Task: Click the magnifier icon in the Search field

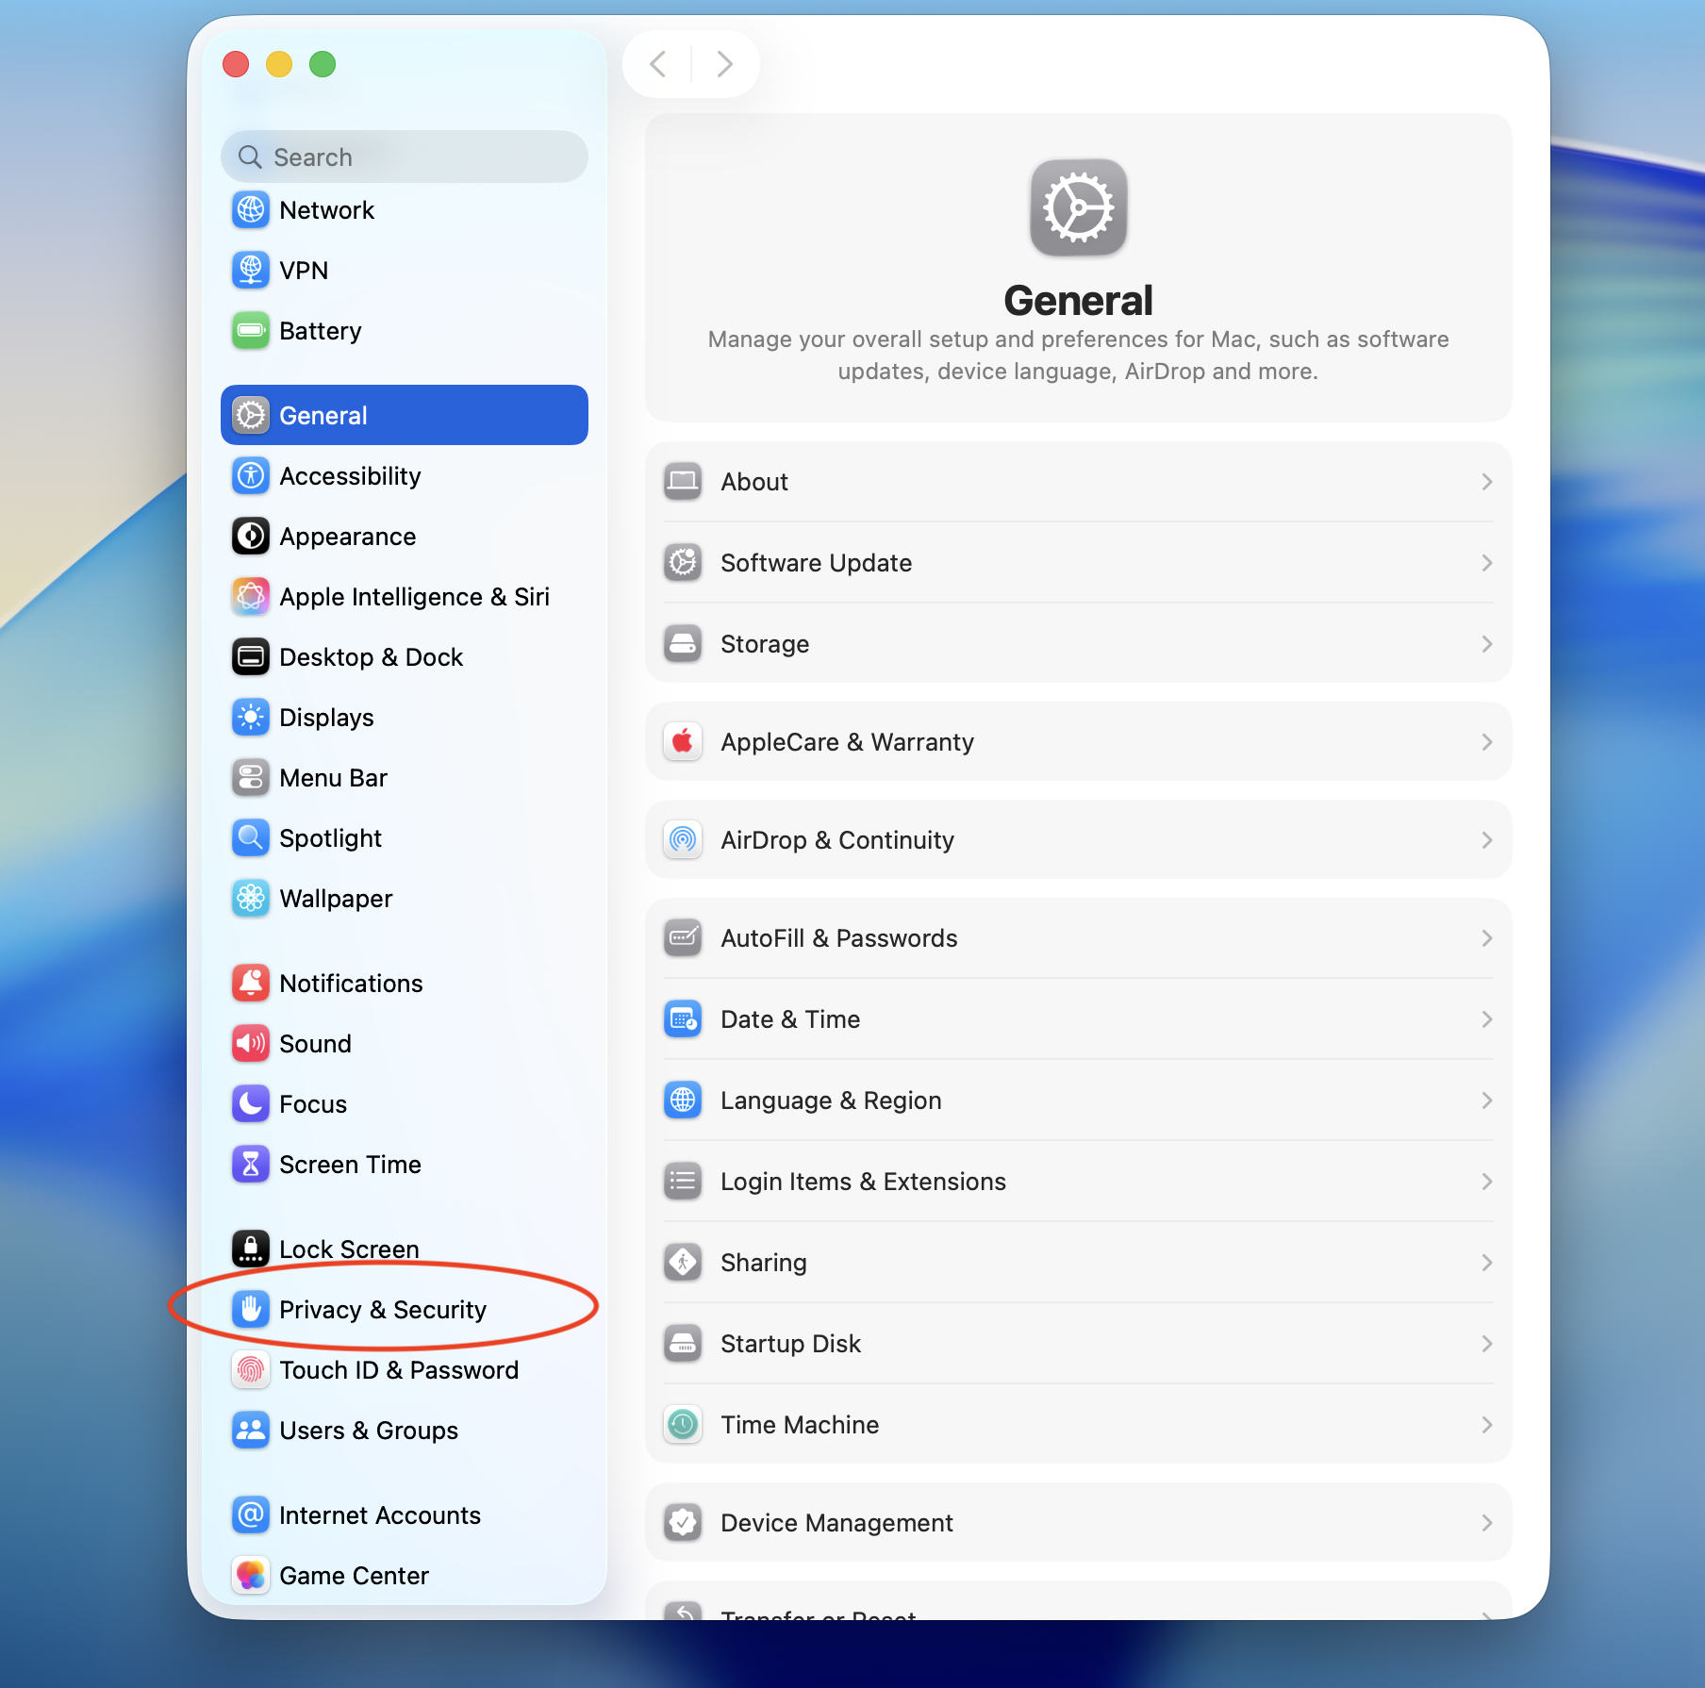Action: [x=250, y=157]
